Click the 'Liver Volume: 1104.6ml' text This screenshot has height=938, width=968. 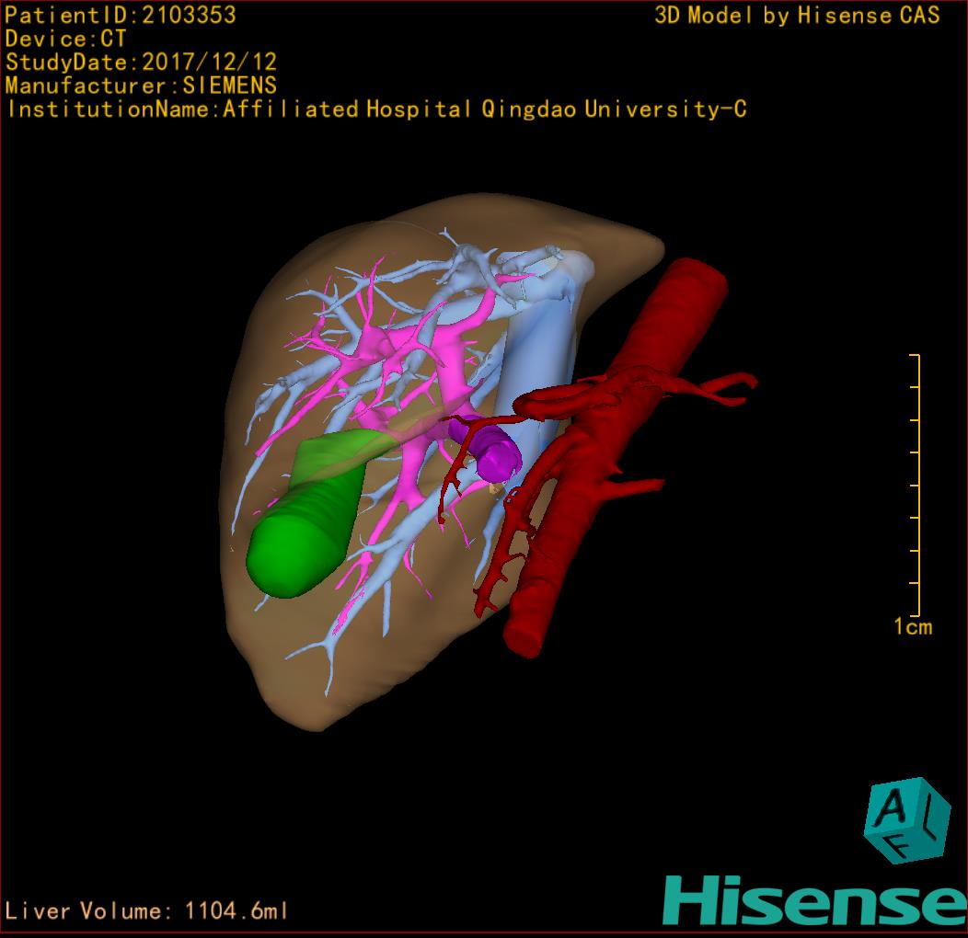145,910
